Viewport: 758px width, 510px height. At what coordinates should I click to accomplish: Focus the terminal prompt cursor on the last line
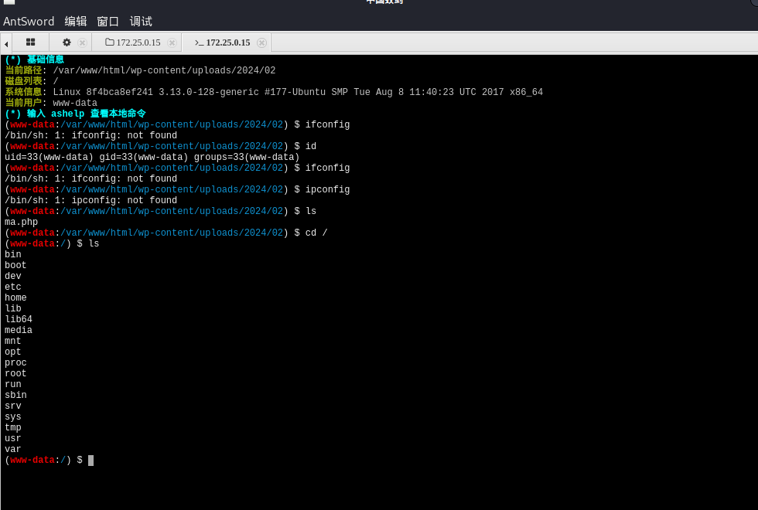pyautogui.click(x=91, y=461)
